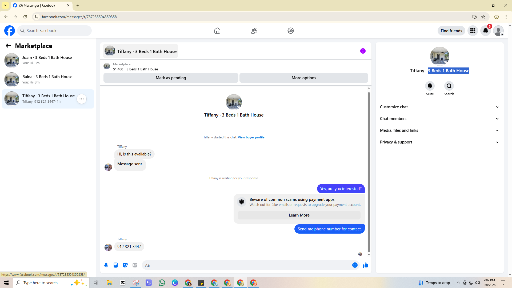Open WhatsApp from the taskbar
The image size is (512, 288).
[162, 283]
